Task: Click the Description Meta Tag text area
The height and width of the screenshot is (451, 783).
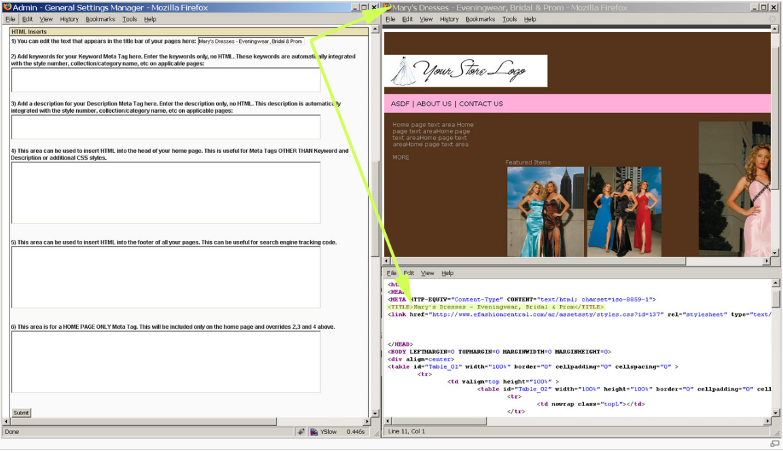Action: pos(166,127)
